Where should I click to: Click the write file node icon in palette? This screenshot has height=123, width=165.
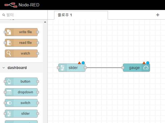coord(9,32)
